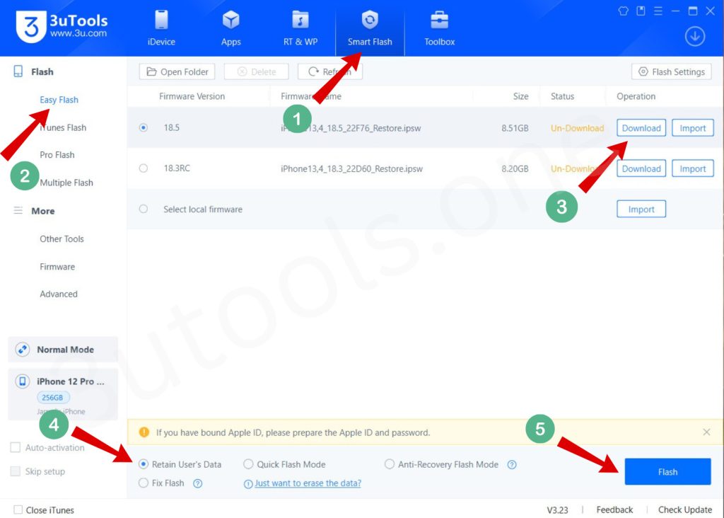Image resolution: width=724 pixels, height=518 pixels.
Task: Open help for Fix Flash
Action: point(198,483)
